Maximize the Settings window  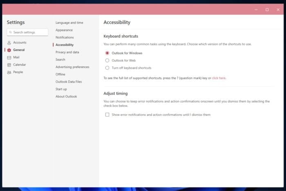pyautogui.click(x=267, y=9)
